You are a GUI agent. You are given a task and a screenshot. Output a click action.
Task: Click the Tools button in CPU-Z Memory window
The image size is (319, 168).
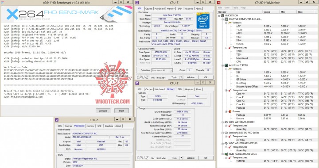click(174, 158)
